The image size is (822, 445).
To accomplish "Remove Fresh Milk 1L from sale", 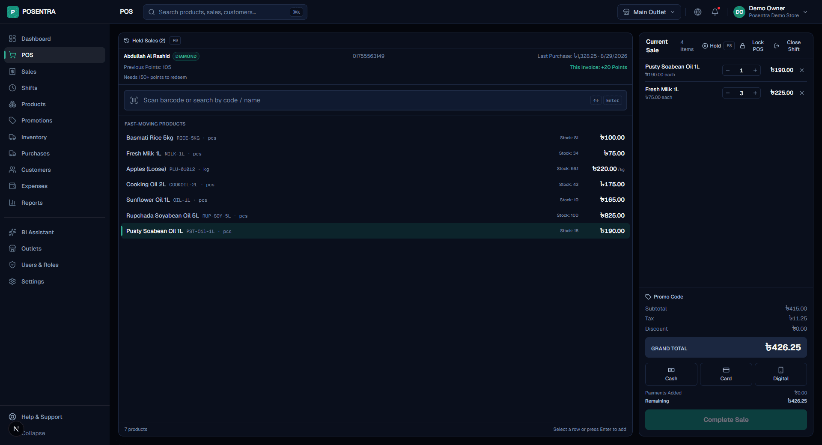I will point(802,93).
